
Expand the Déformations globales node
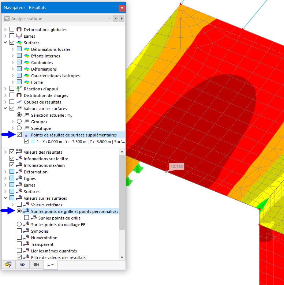(5, 29)
